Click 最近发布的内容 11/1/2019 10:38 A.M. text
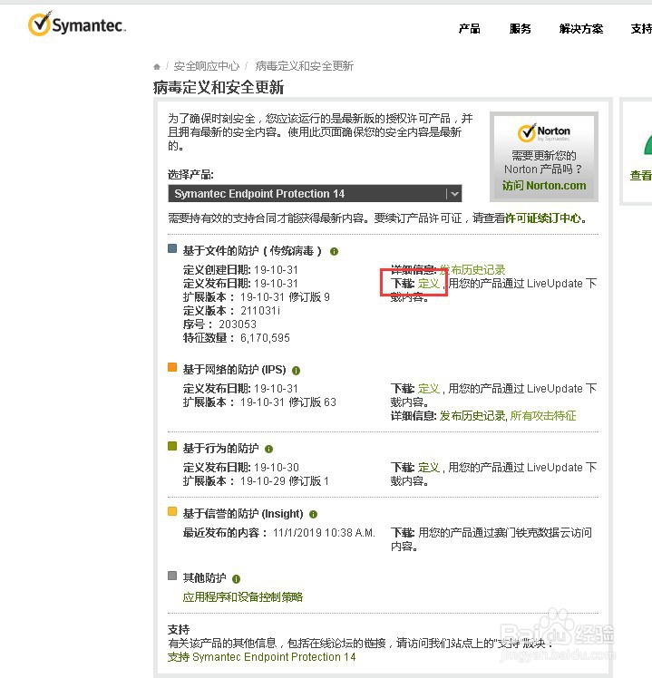This screenshot has height=678, width=652. (x=278, y=533)
